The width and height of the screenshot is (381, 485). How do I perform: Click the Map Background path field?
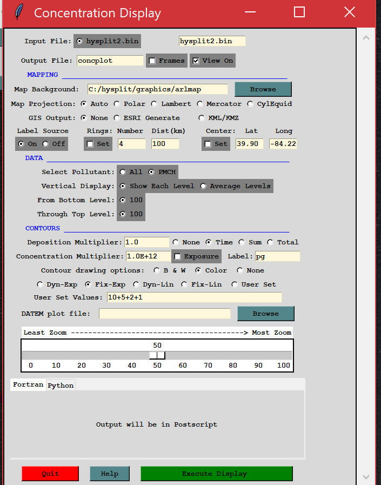pos(157,89)
